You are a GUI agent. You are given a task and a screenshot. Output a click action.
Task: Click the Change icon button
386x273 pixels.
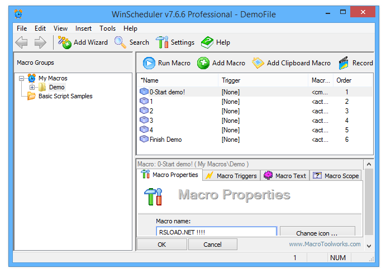[x=317, y=232]
